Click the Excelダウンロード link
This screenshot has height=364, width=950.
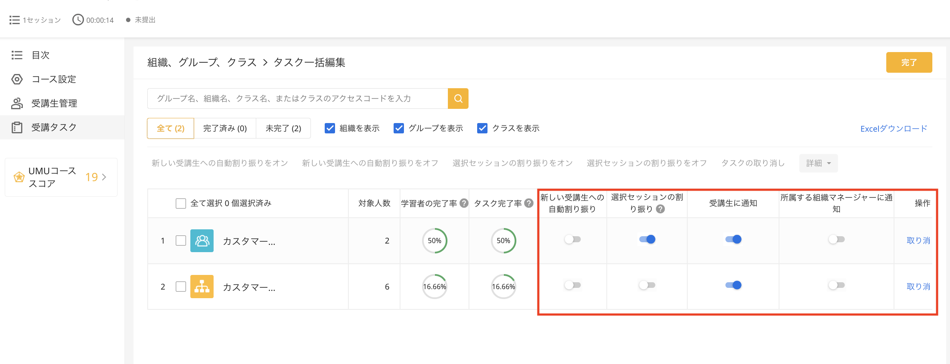coord(893,129)
